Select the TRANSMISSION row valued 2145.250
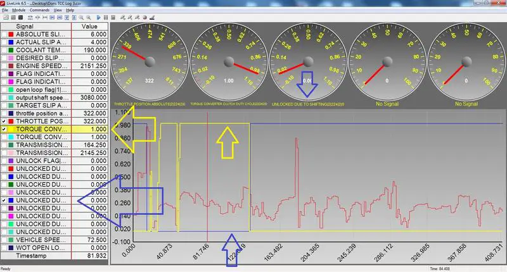The height and width of the screenshot is (272, 507). pos(54,153)
